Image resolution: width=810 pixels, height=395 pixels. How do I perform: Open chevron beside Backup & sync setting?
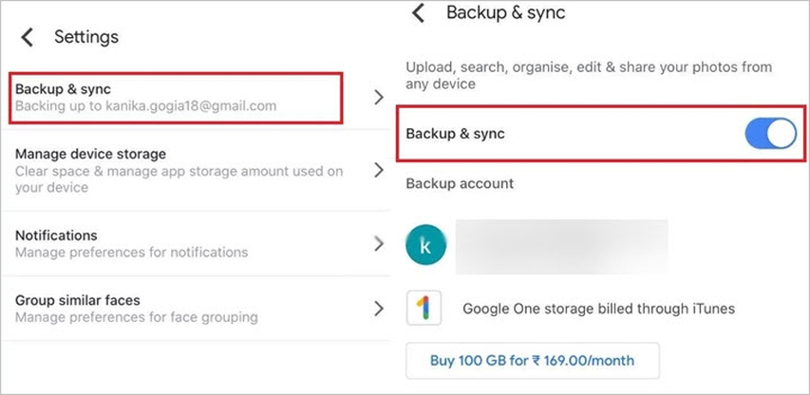379,97
